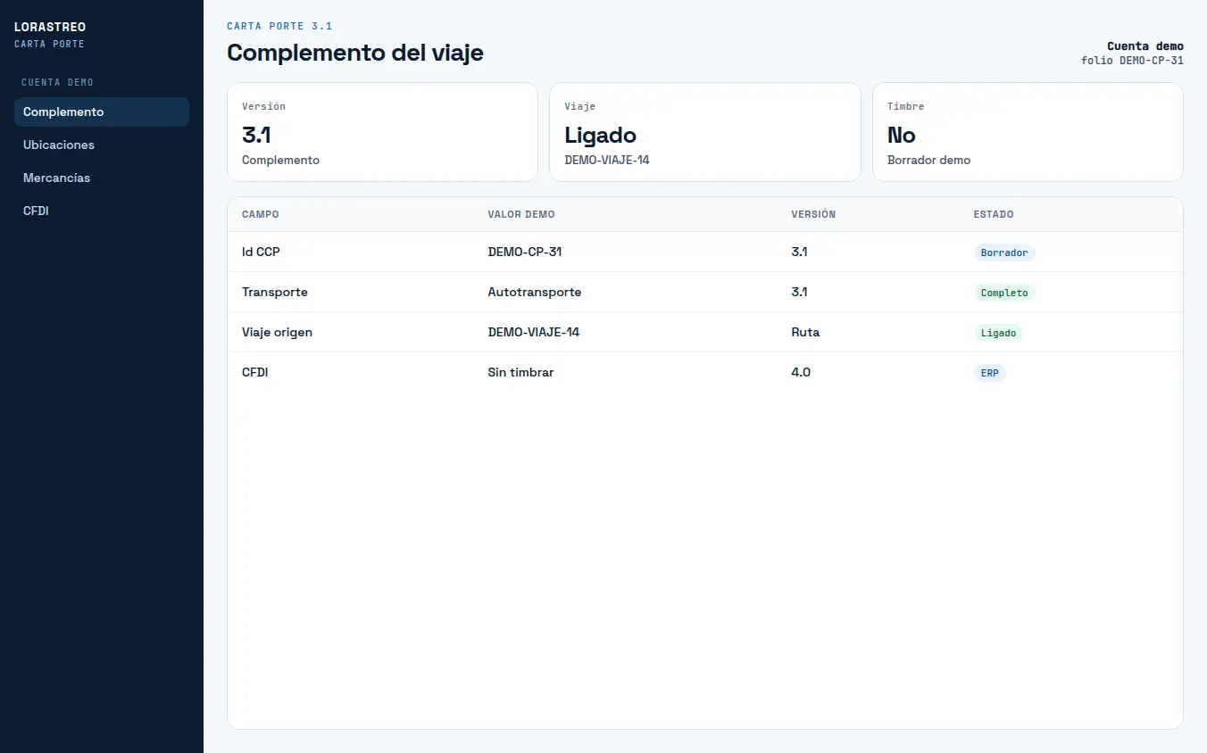Select the Versión summary card
1207x753 pixels.
pyautogui.click(x=382, y=132)
